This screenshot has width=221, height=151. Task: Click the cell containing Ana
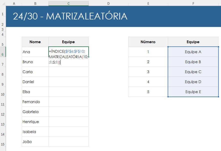tap(35, 52)
